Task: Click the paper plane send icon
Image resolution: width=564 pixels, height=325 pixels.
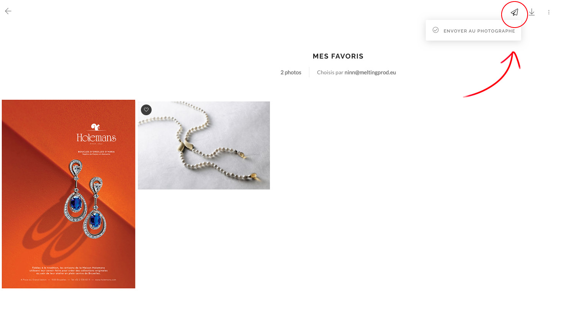Action: click(514, 12)
